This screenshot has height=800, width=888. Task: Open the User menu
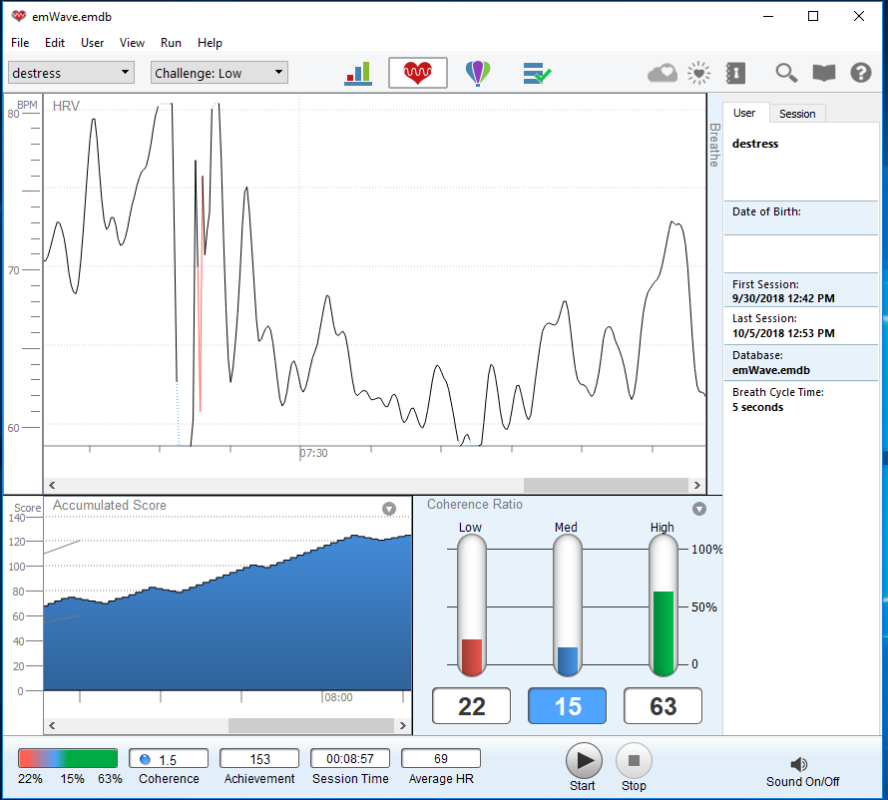click(x=93, y=43)
